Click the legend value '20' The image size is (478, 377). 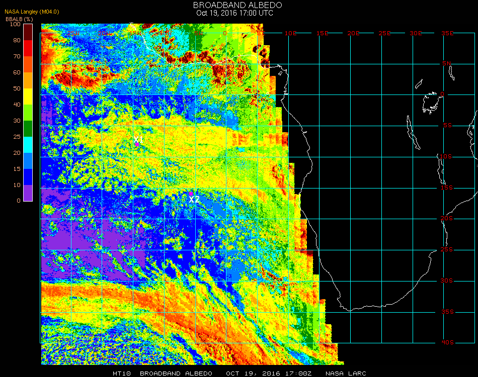pos(17,153)
